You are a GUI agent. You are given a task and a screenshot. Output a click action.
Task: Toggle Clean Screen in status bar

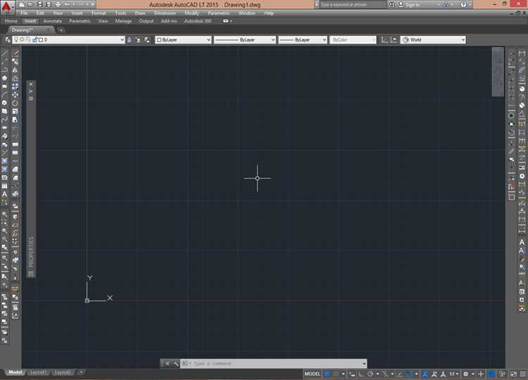(513, 374)
